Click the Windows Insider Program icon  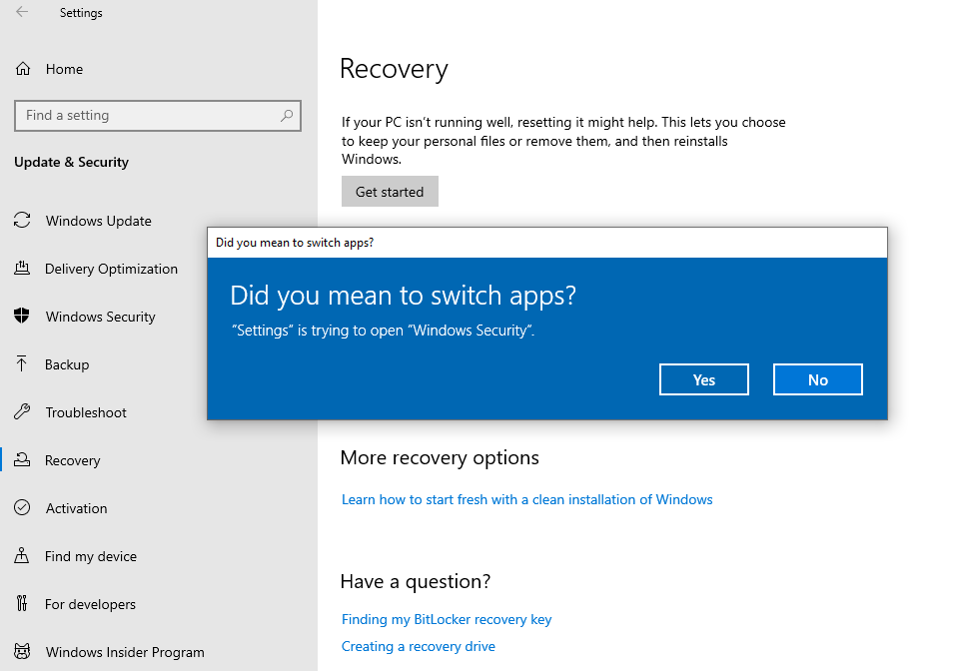pyautogui.click(x=22, y=652)
